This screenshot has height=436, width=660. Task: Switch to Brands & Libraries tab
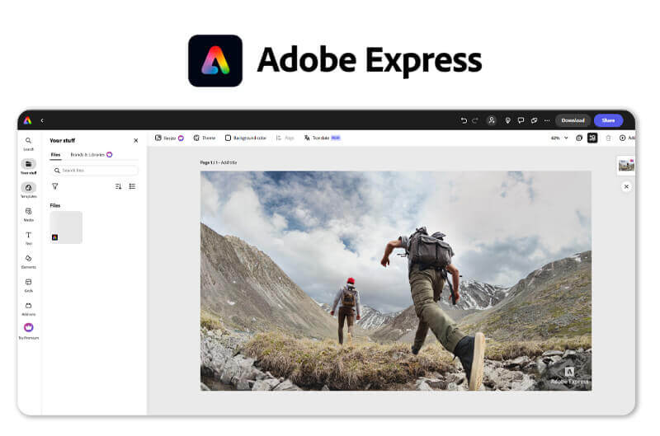(x=91, y=155)
